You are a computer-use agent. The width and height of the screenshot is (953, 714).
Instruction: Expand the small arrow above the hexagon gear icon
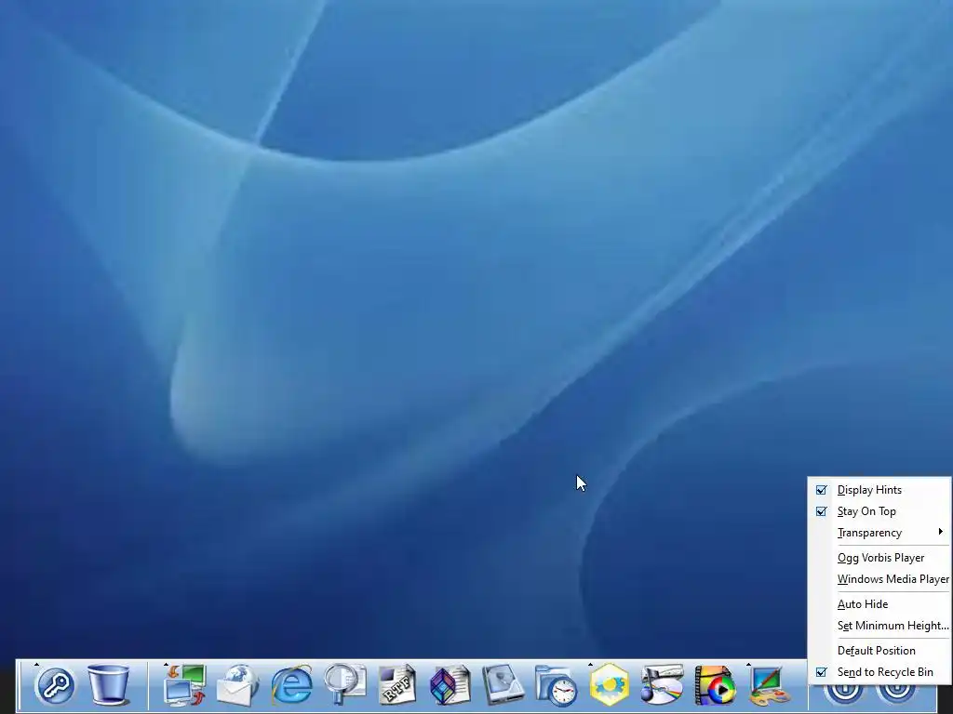[x=590, y=664]
